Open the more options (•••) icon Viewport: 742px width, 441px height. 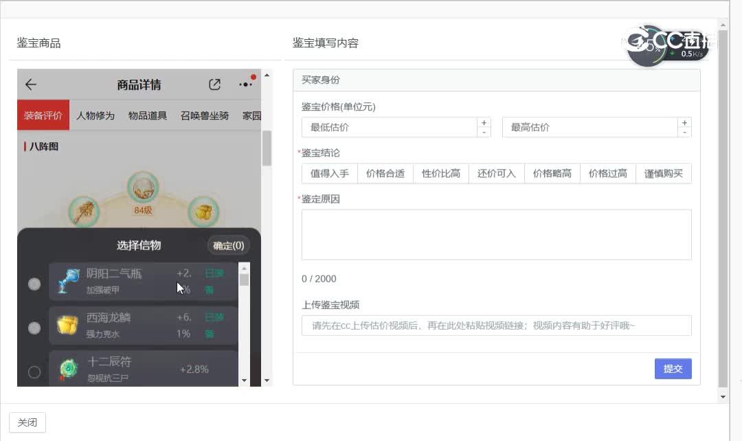pos(245,84)
